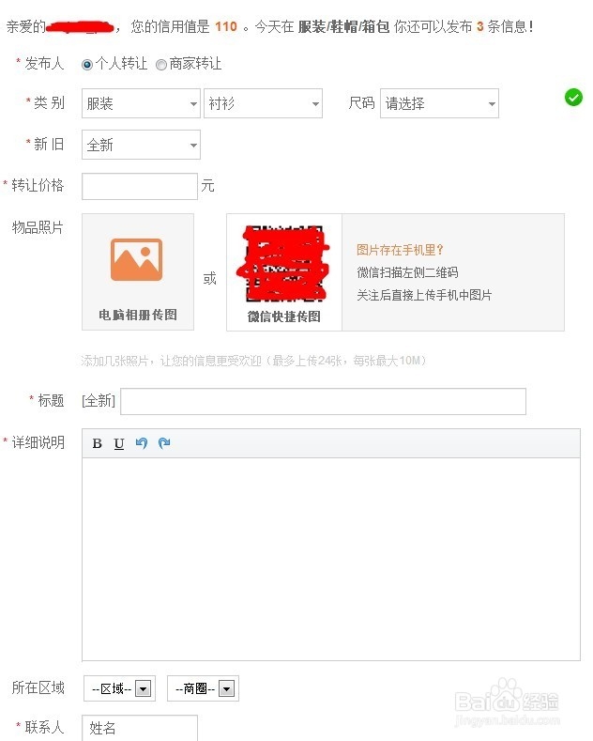Click the 转让价格 input field
The height and width of the screenshot is (741, 593).
[x=140, y=186]
